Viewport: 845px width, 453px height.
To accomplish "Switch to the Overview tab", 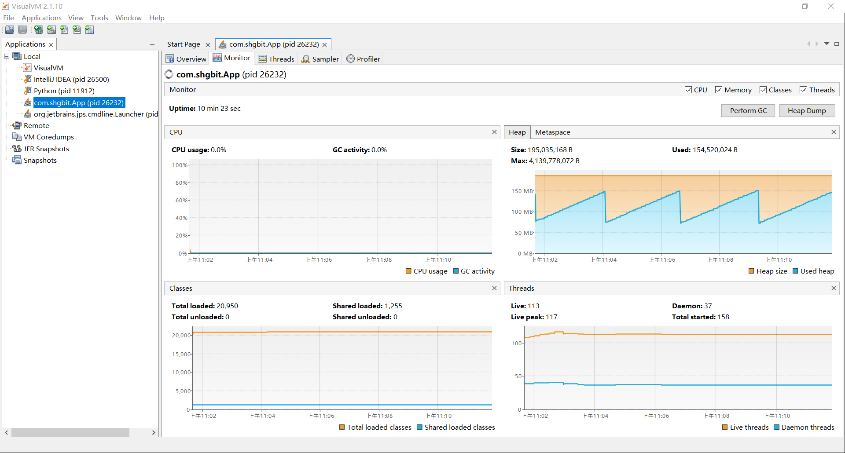I will tap(186, 59).
